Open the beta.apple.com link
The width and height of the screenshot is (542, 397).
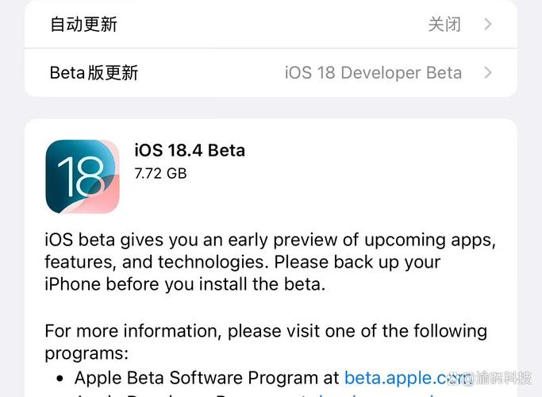pos(406,378)
